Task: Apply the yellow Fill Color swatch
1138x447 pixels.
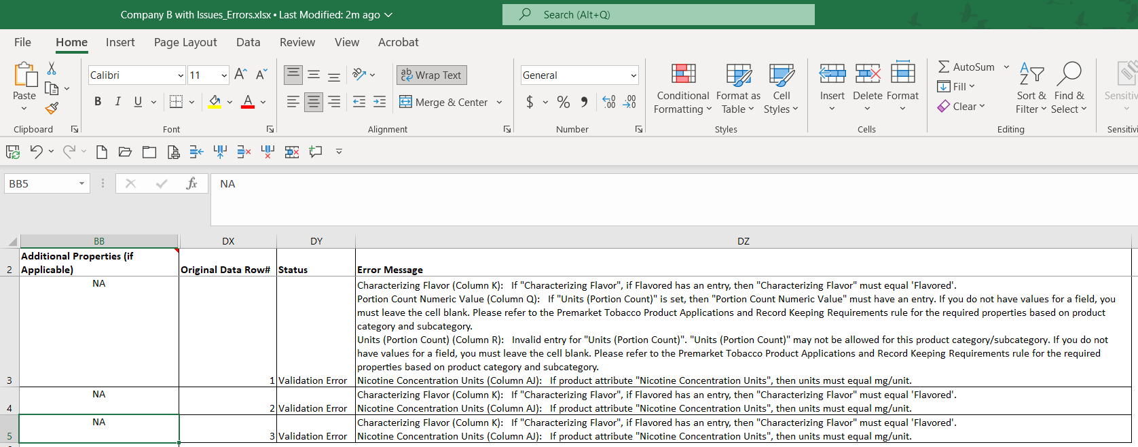Action: [215, 102]
